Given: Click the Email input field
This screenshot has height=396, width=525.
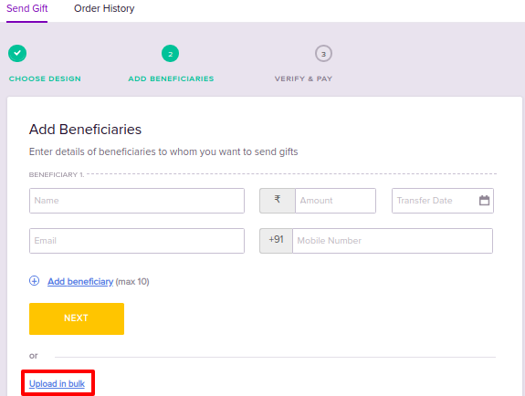Looking at the screenshot, I should [x=137, y=241].
